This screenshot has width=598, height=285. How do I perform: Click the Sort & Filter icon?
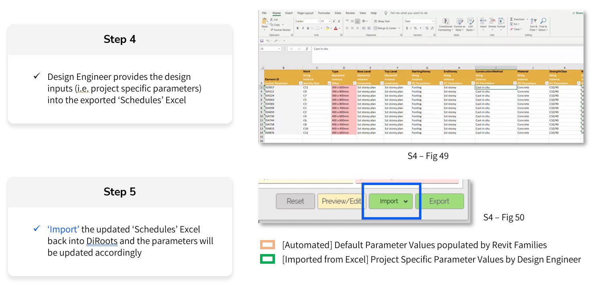pyautogui.click(x=533, y=21)
